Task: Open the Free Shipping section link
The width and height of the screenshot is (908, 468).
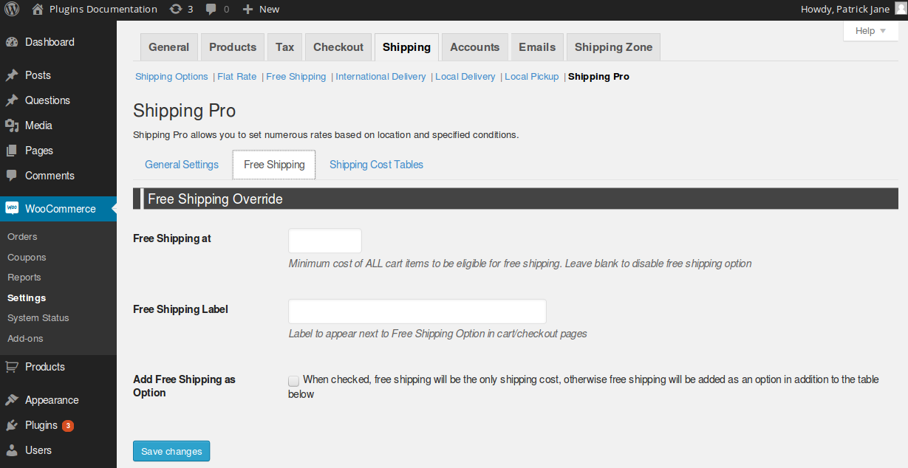Action: coord(296,77)
